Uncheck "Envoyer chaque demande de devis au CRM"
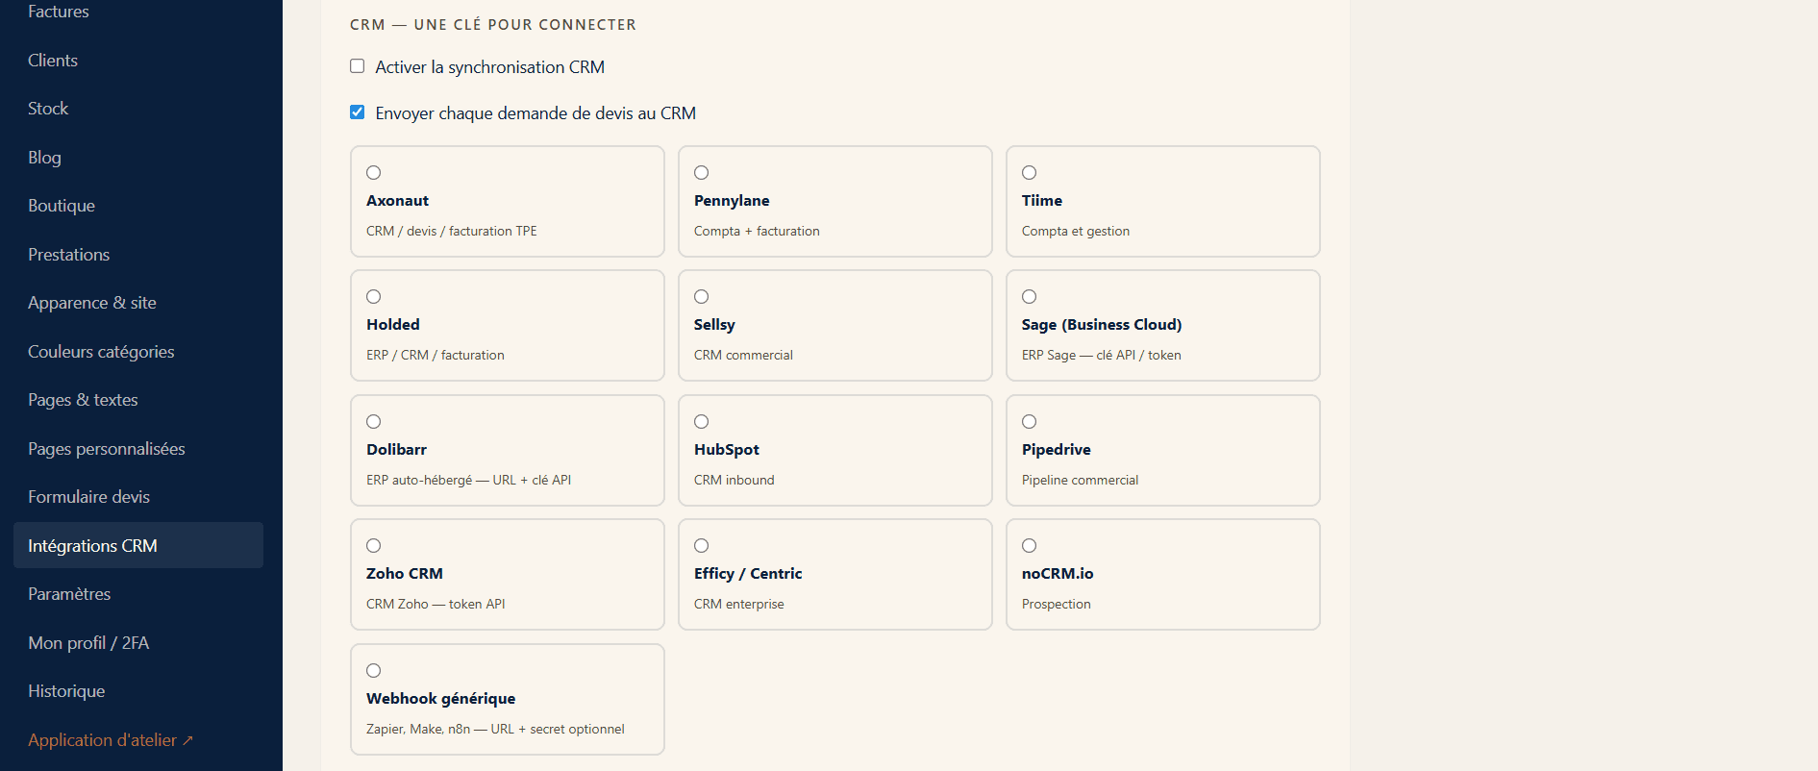The height and width of the screenshot is (771, 1818). click(358, 112)
